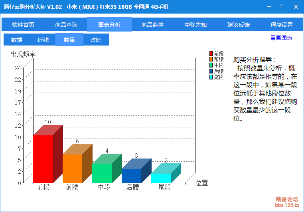Click the 位置 axis title

(201, 183)
